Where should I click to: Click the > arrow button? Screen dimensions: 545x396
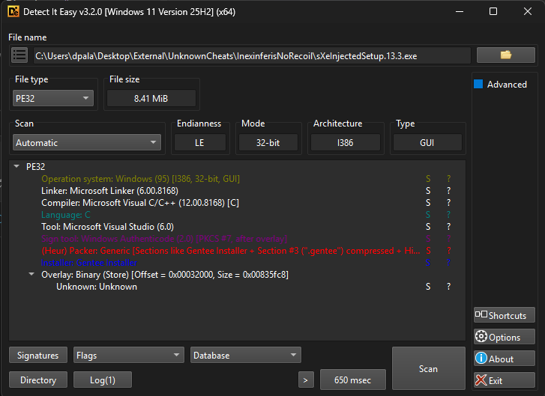click(x=306, y=380)
